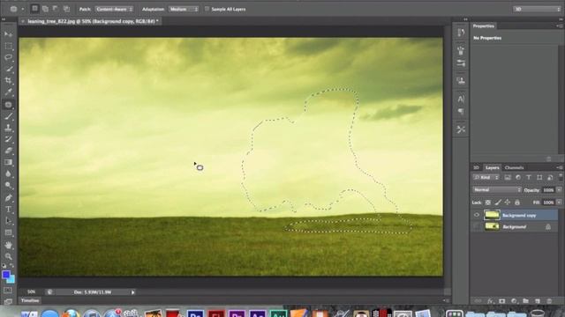
Task: Select the Eyedropper tool
Action: coord(8,92)
